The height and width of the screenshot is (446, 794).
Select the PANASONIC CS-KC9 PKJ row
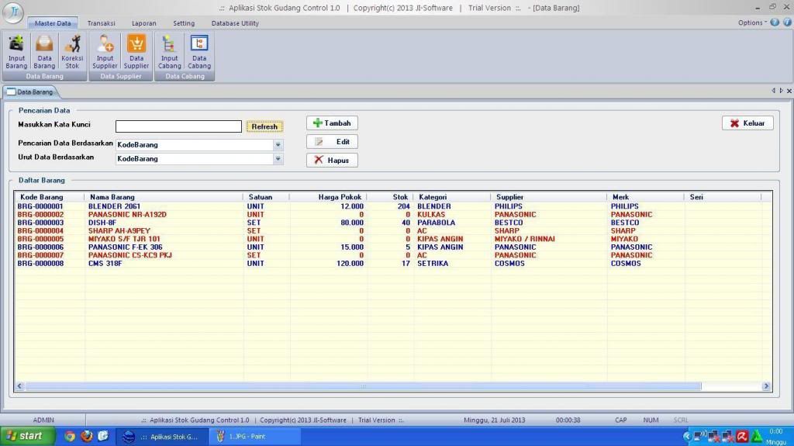coord(393,255)
